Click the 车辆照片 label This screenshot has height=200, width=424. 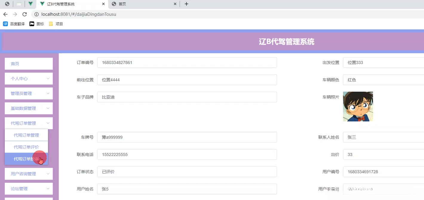(x=331, y=97)
